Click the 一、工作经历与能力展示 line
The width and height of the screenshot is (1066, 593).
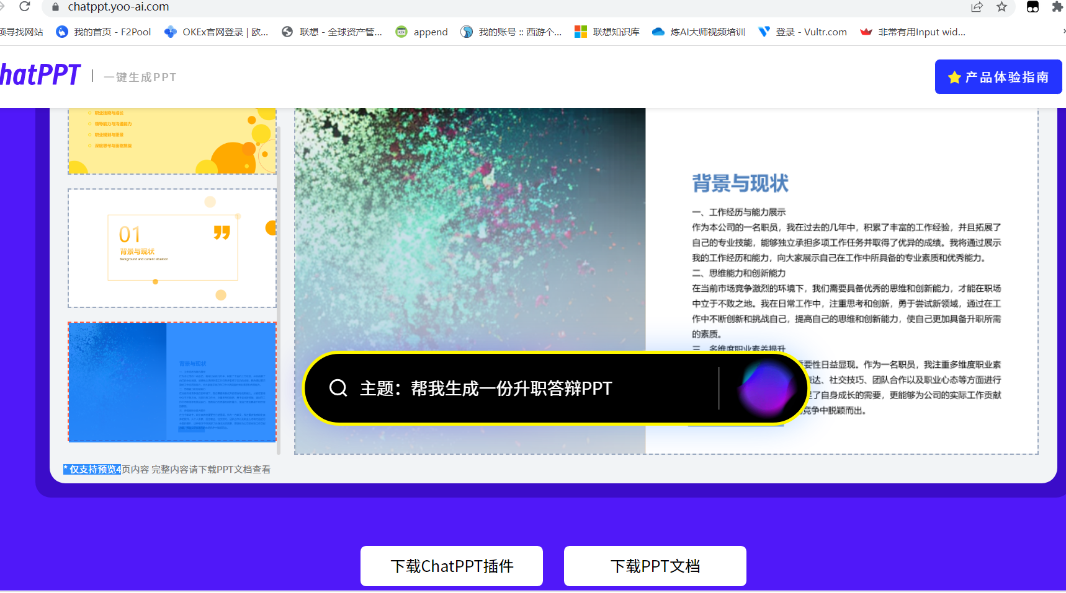739,212
